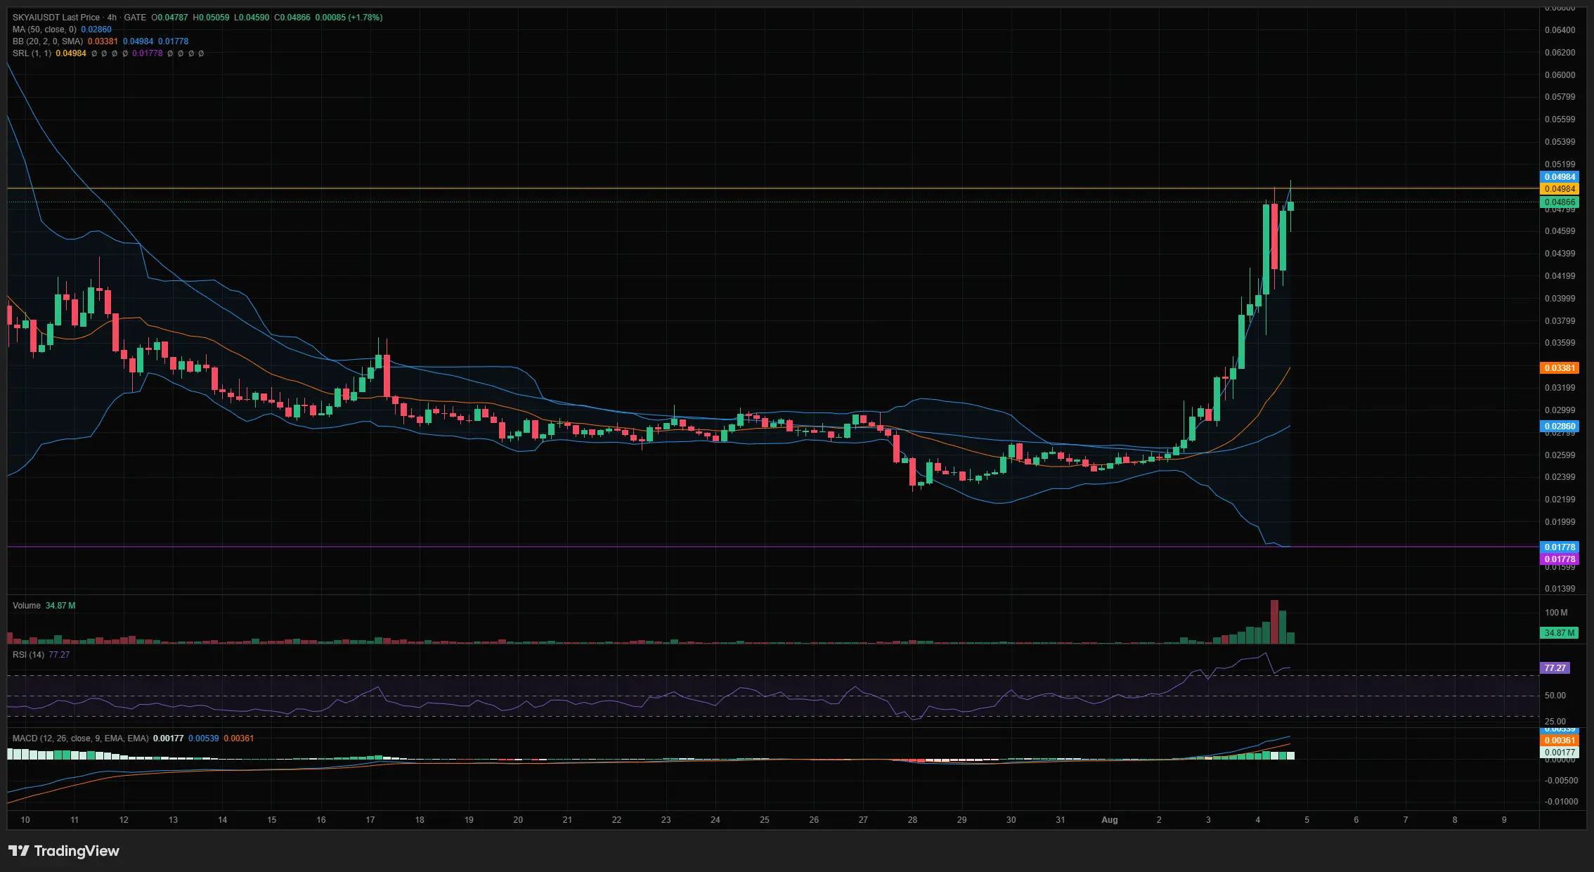Click the 23 date on time axis
Screen dimensions: 1594x872
point(666,820)
